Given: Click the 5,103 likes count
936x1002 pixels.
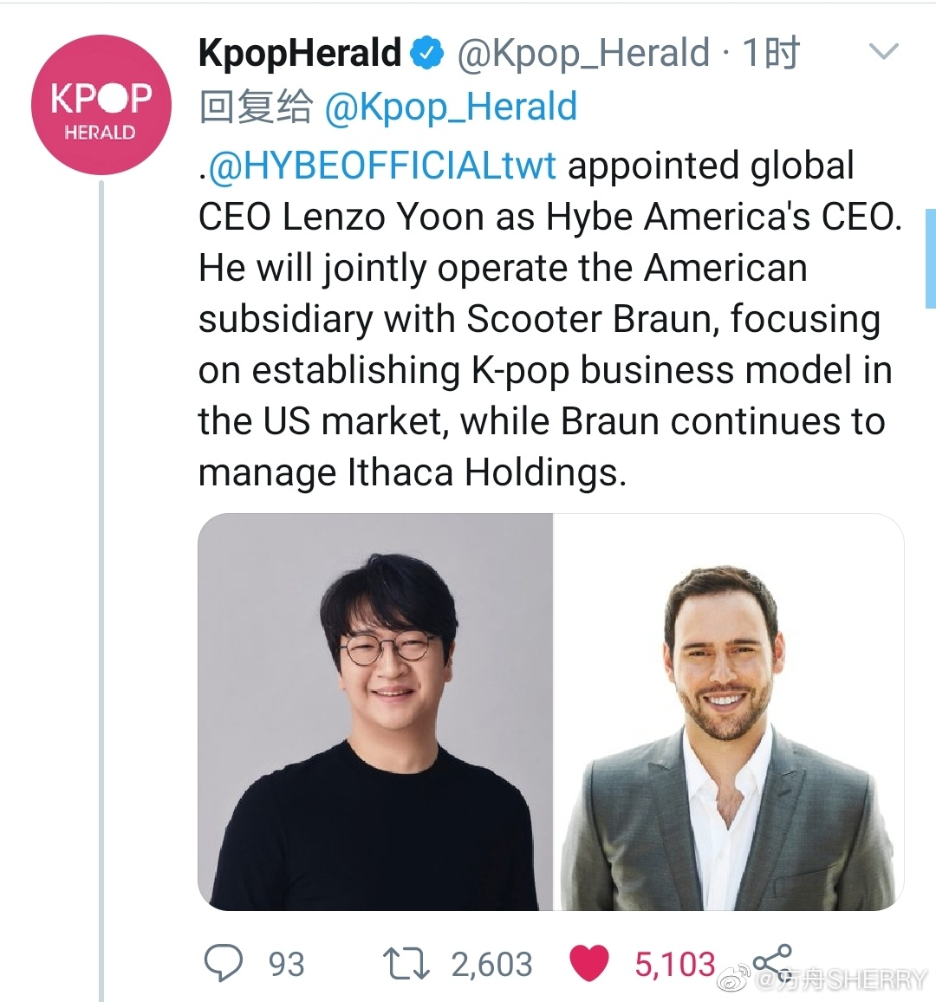Looking at the screenshot, I should [674, 964].
